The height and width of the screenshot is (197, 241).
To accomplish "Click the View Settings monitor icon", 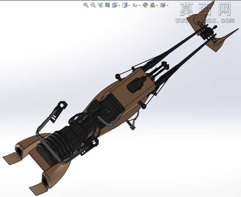I will [163, 5].
